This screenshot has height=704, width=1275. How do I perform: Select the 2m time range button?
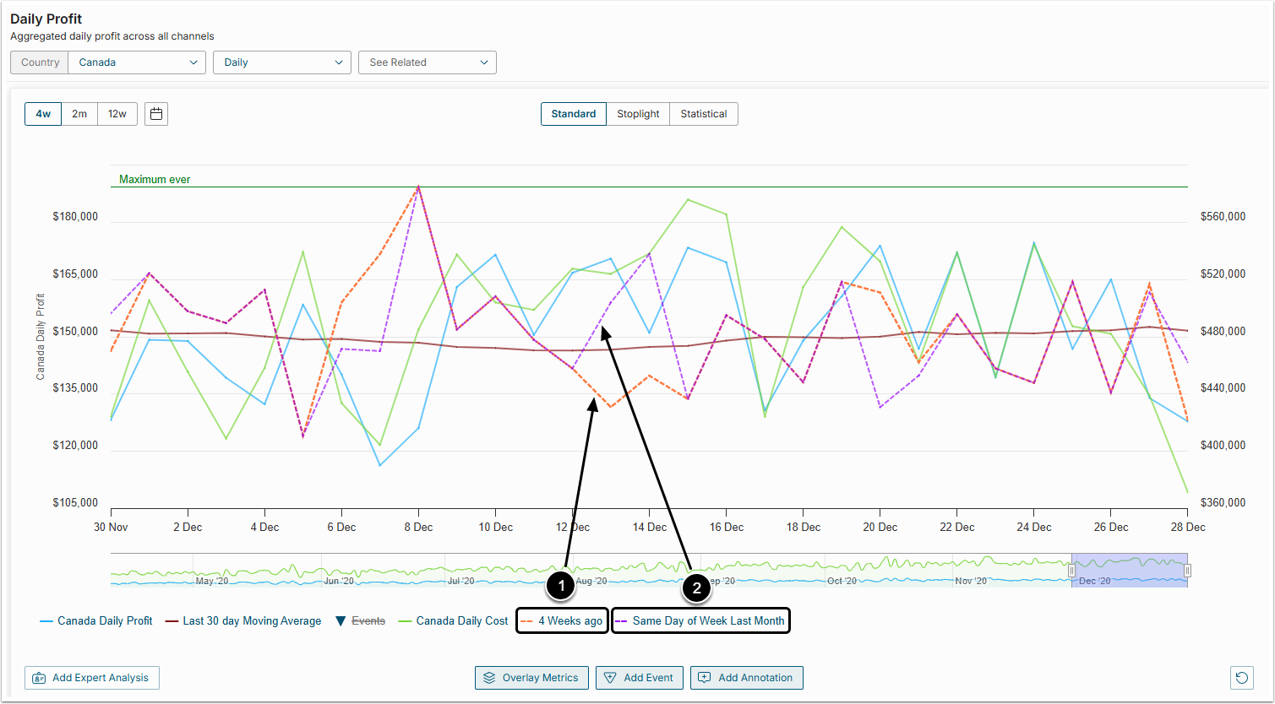79,114
